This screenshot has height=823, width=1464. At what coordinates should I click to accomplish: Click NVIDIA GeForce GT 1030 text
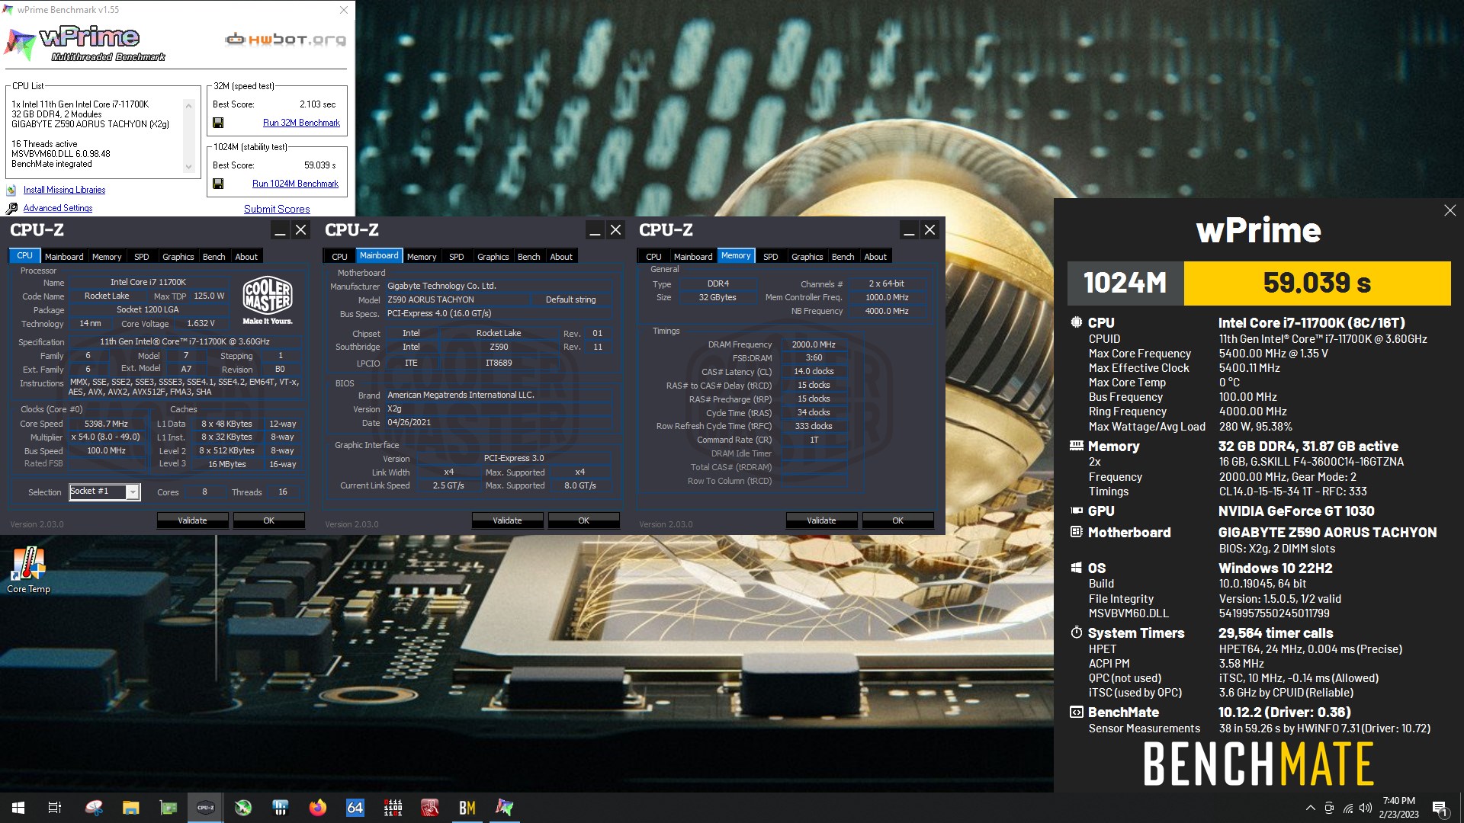1296,511
